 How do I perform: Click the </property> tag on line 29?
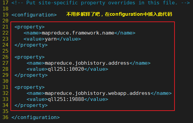click(x=31, y=75)
